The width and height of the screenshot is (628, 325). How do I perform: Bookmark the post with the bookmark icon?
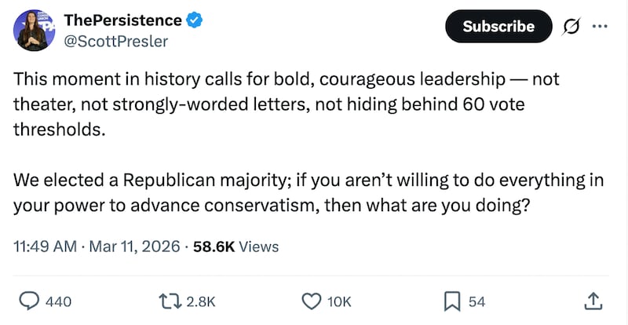[452, 301]
